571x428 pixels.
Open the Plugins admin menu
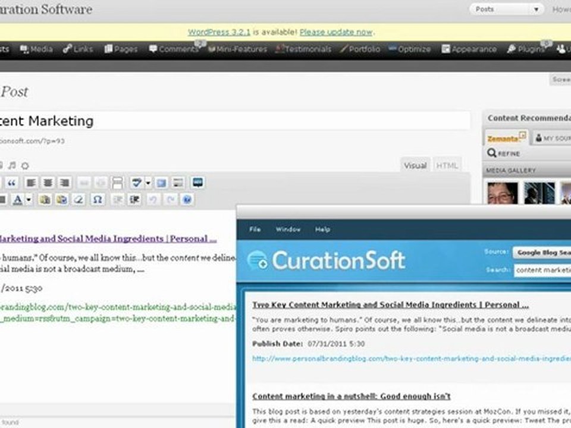[526, 49]
